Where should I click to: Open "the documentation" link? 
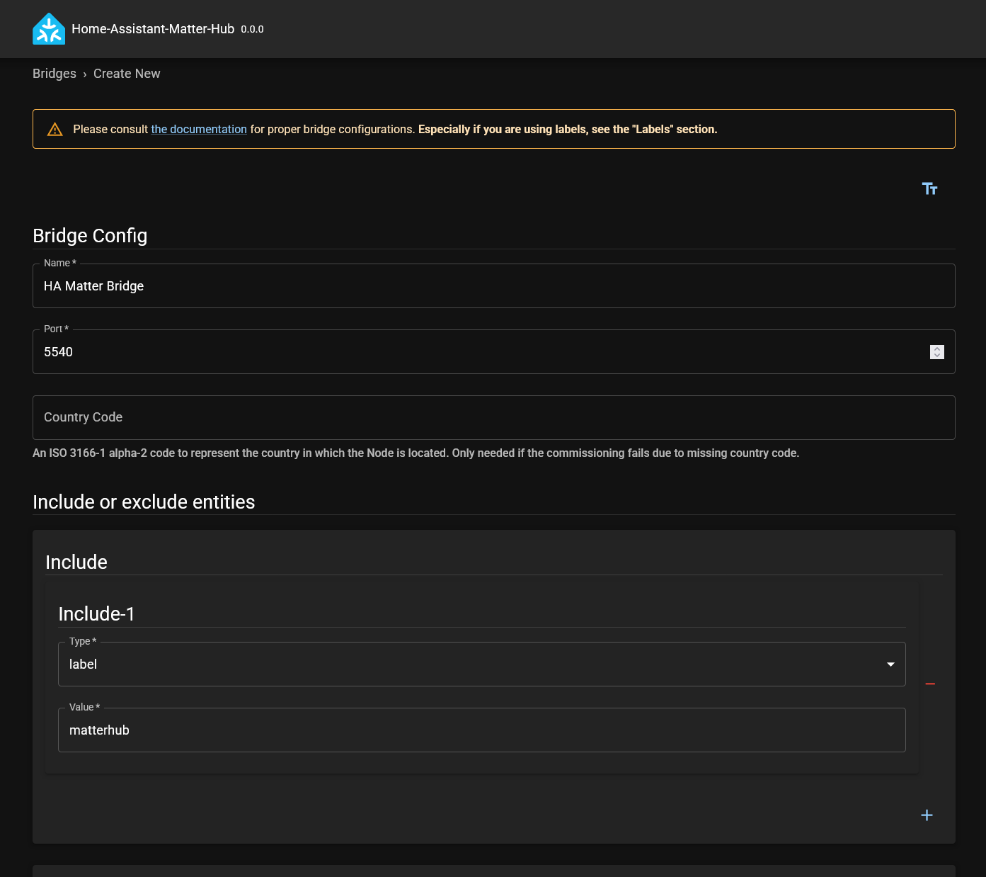[x=199, y=130]
